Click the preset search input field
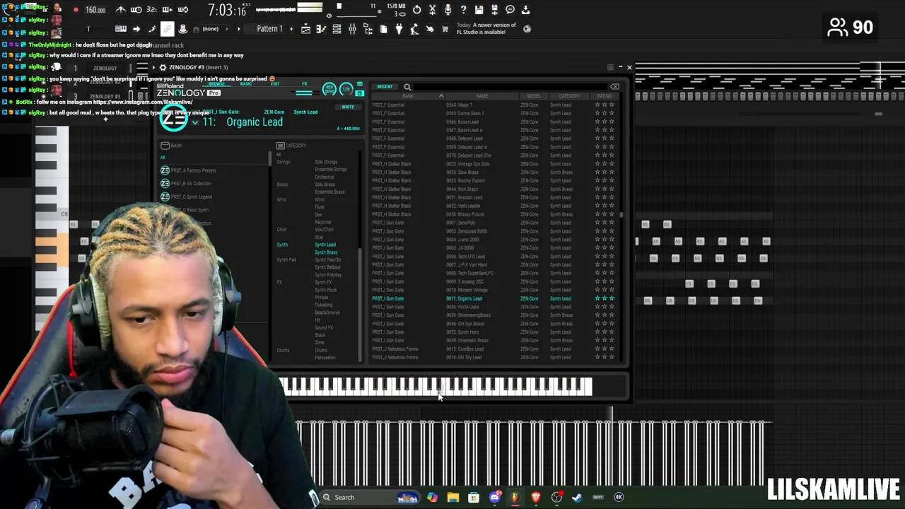Image resolution: width=905 pixels, height=509 pixels. coord(510,87)
